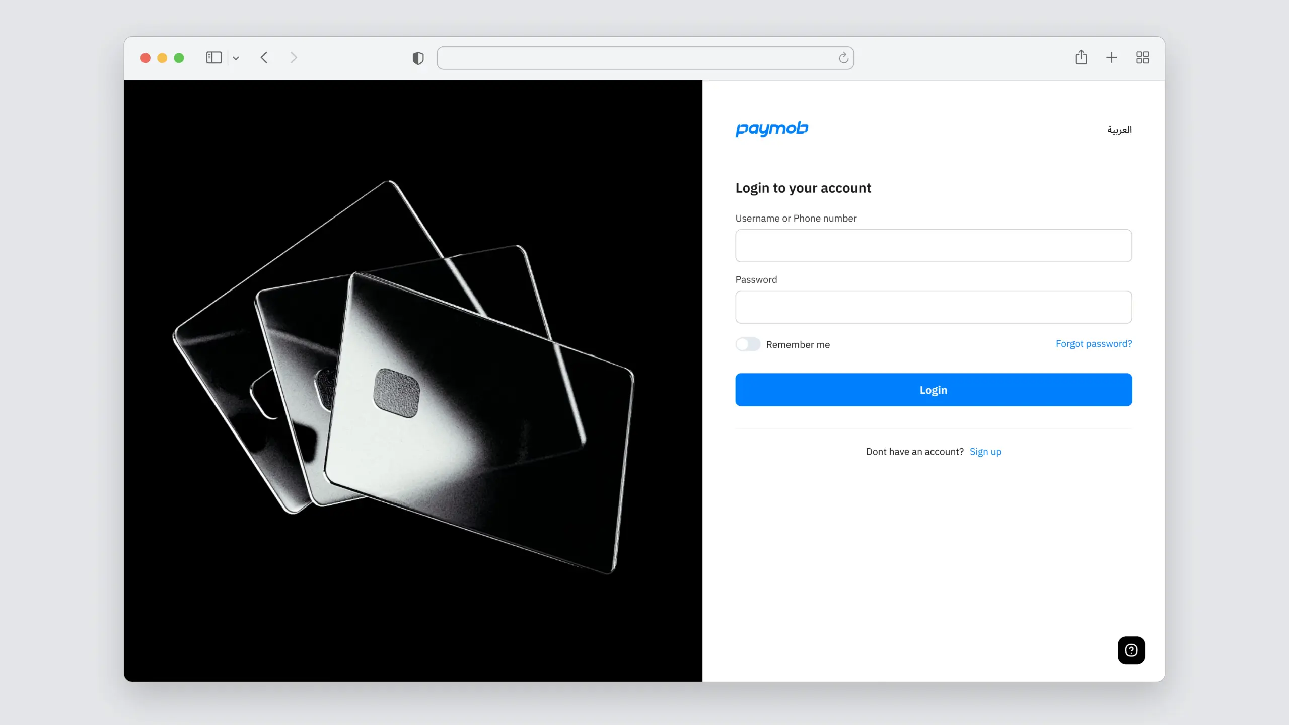Focus the Username or Phone number field
This screenshot has width=1289, height=725.
(933, 246)
